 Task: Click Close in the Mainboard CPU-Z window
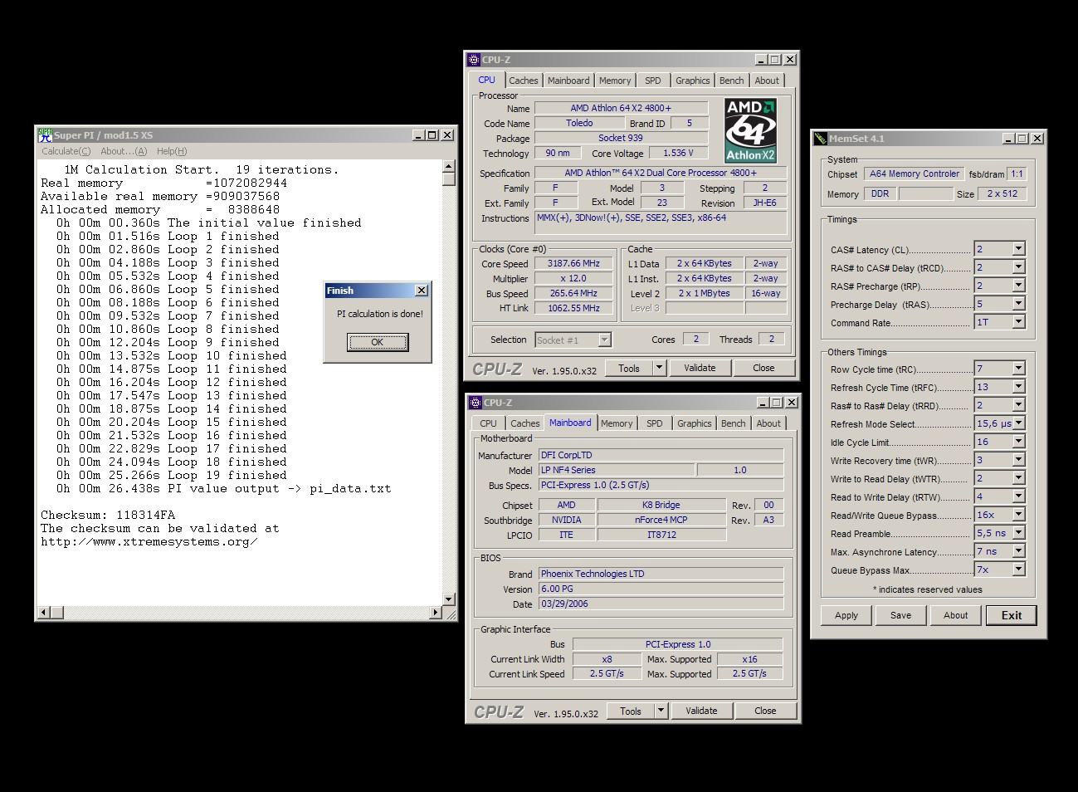point(765,711)
